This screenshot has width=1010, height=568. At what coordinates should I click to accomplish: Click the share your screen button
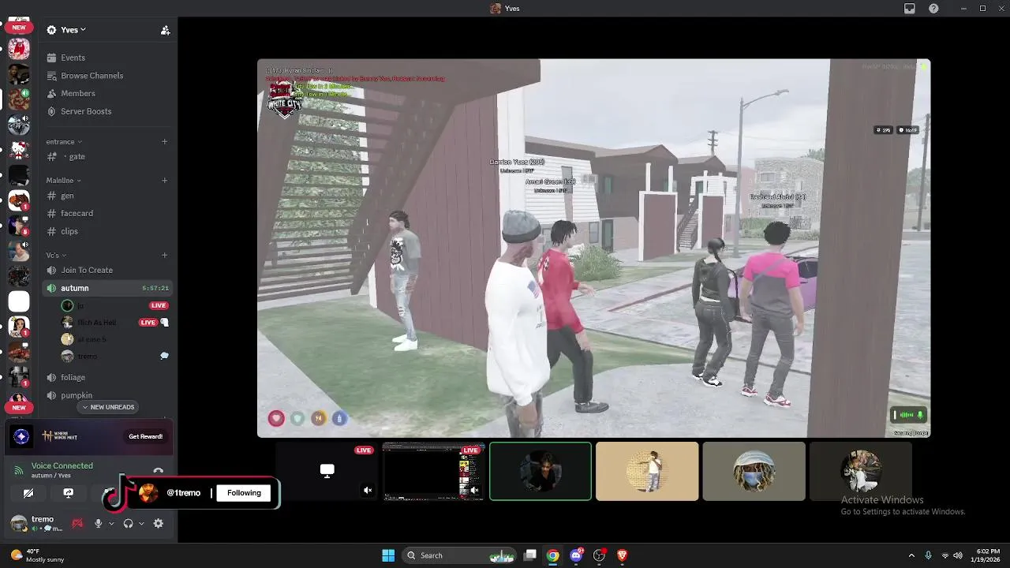click(x=68, y=493)
